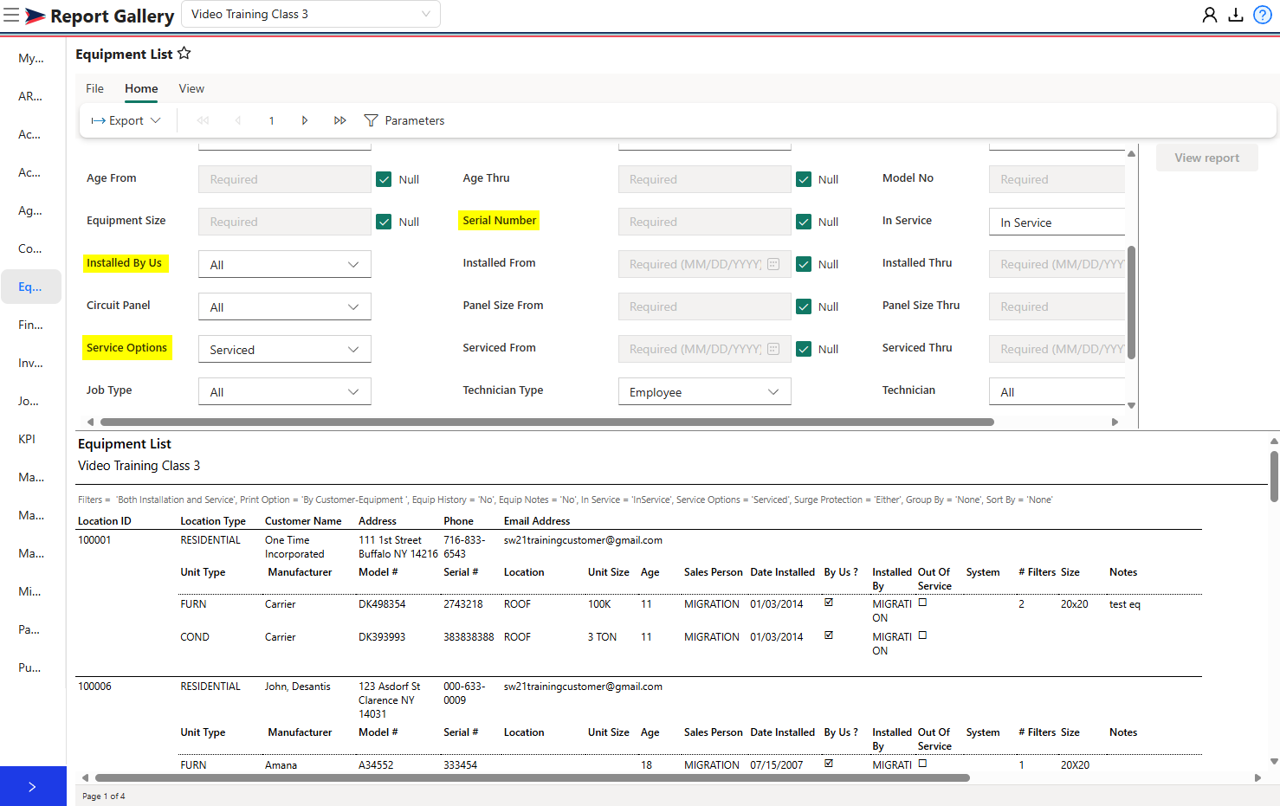The width and height of the screenshot is (1280, 806).
Task: Open the Video Training Class 3 dropdown
Action: (310, 14)
